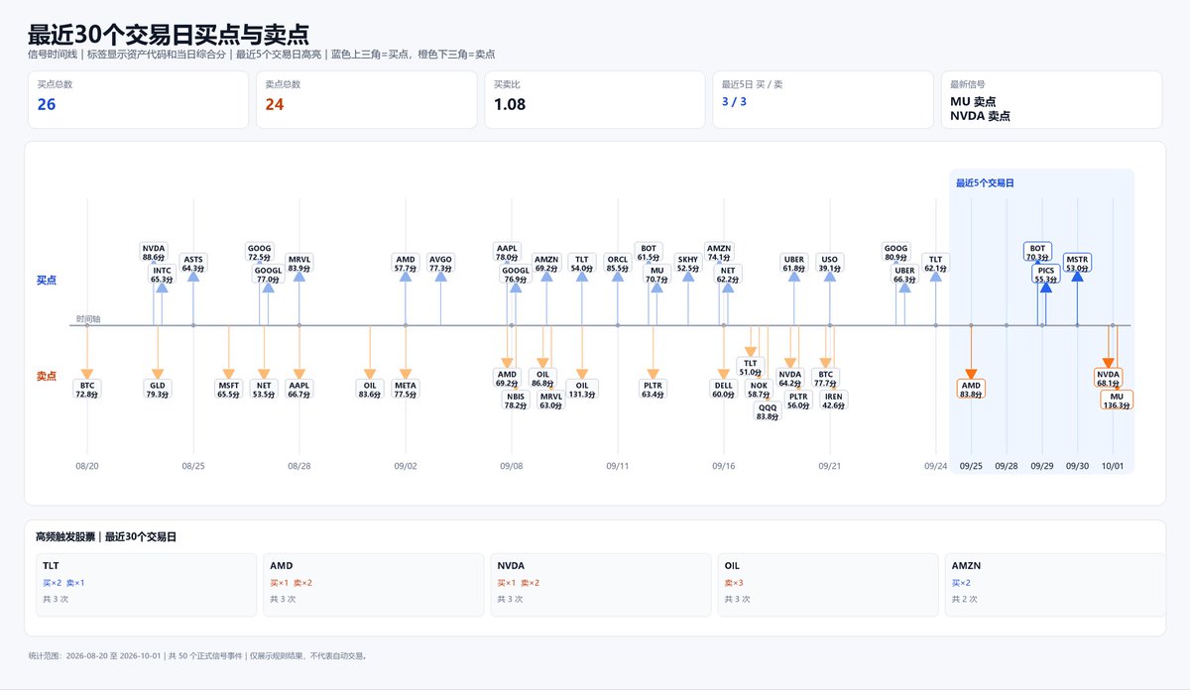Open the AMZN 买×2 card
The image size is (1190, 690).
[1054, 585]
